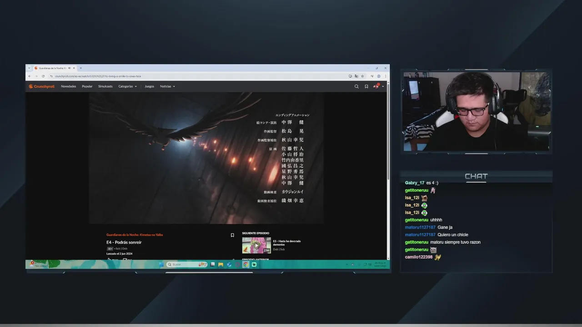Go forward with the browser forward arrow

point(36,76)
